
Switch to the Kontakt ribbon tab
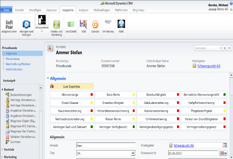tap(19, 10)
